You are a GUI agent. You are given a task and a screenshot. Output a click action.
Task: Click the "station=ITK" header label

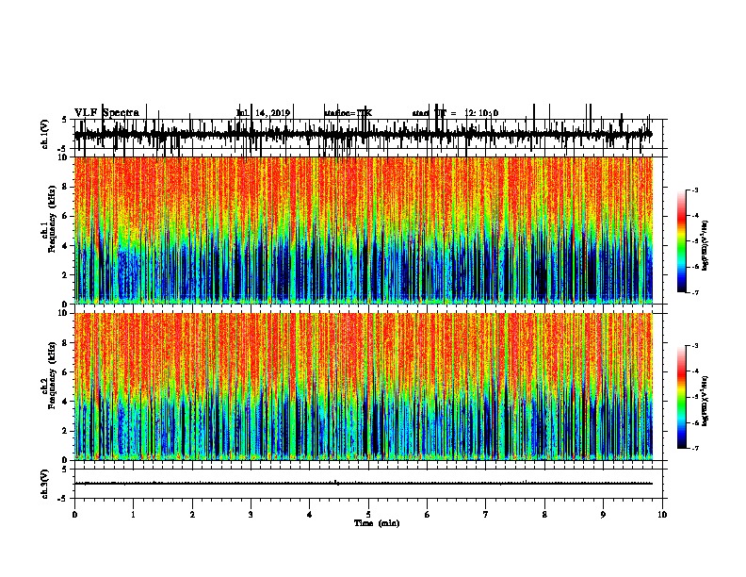click(349, 113)
